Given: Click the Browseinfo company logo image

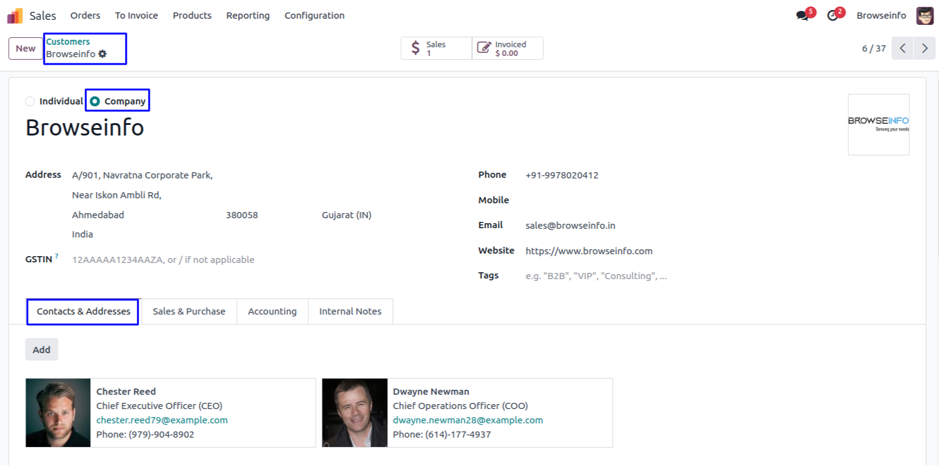Looking at the screenshot, I should 878,124.
